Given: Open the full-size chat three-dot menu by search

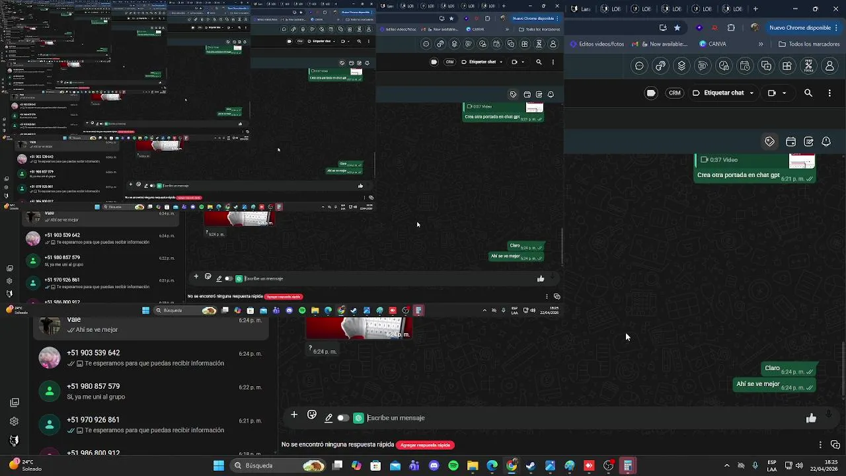Looking at the screenshot, I should click(829, 93).
